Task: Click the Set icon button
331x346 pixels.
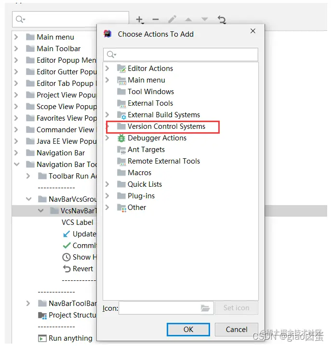Action: tap(237, 308)
